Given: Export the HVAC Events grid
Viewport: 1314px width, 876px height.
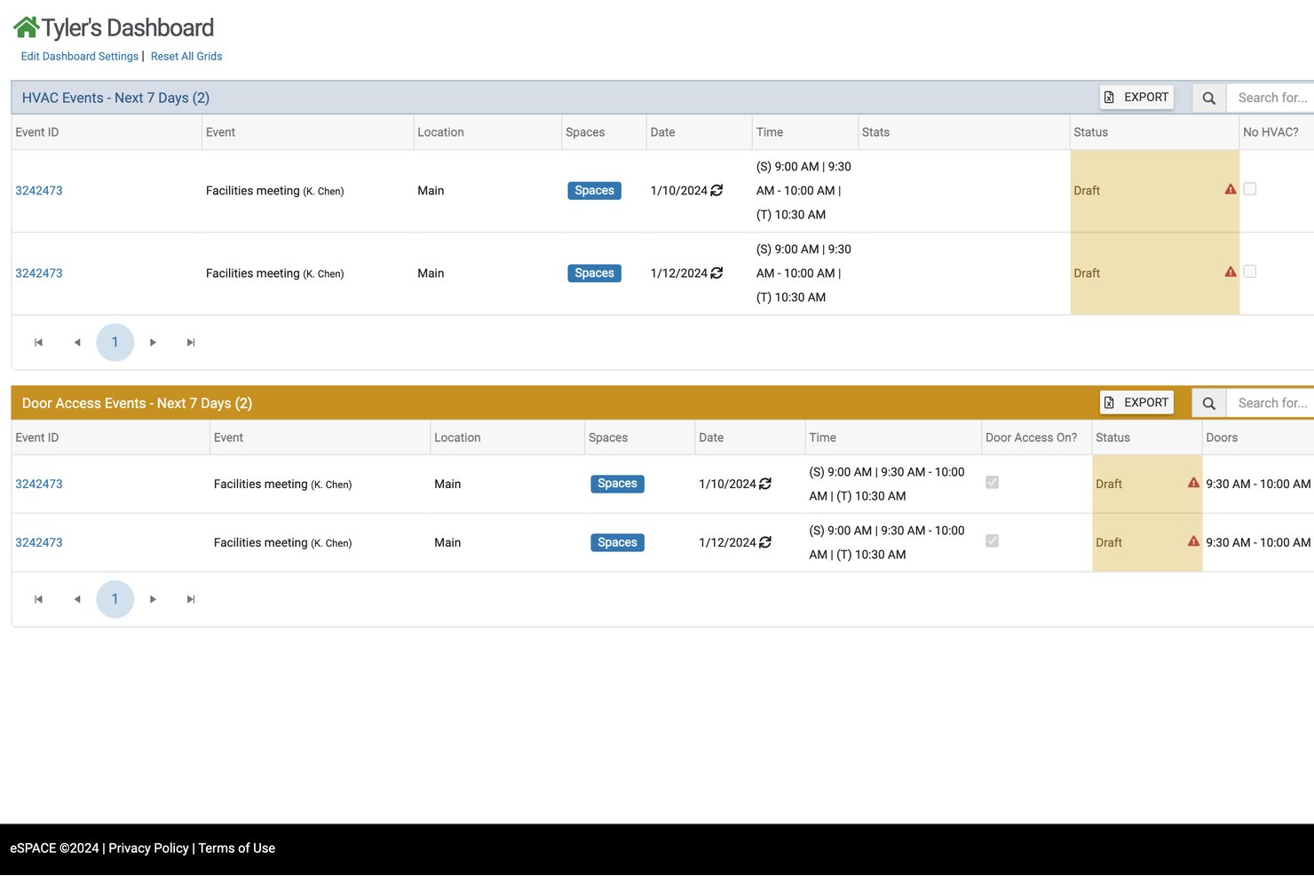Looking at the screenshot, I should (x=1136, y=98).
